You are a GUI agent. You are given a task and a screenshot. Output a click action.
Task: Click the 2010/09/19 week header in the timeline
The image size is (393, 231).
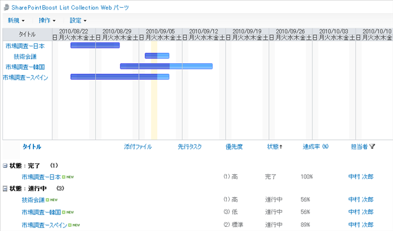click(247, 32)
